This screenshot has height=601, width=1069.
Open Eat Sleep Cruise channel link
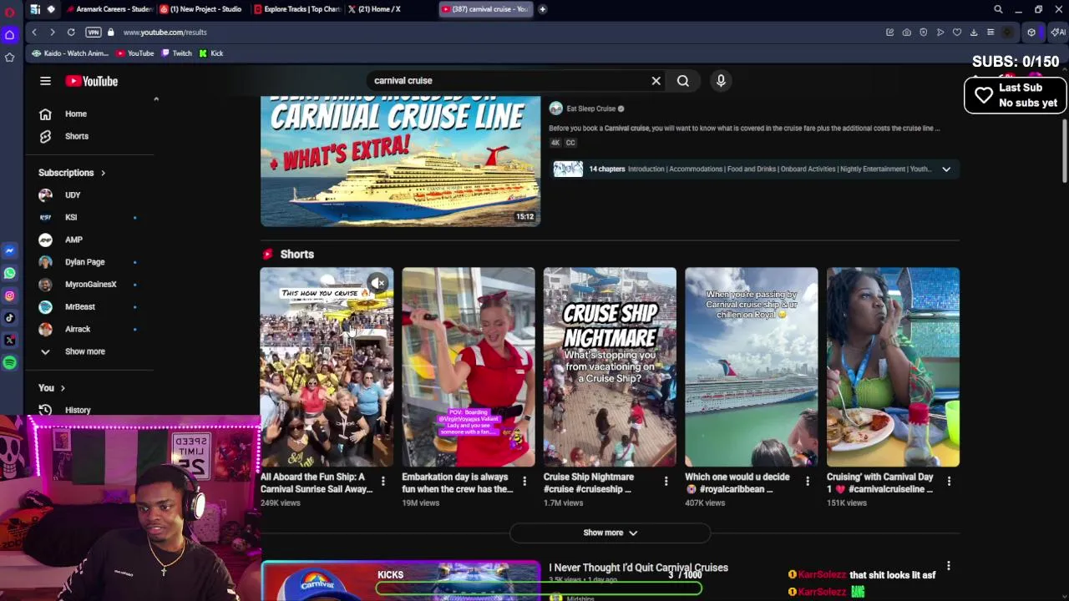tap(590, 109)
